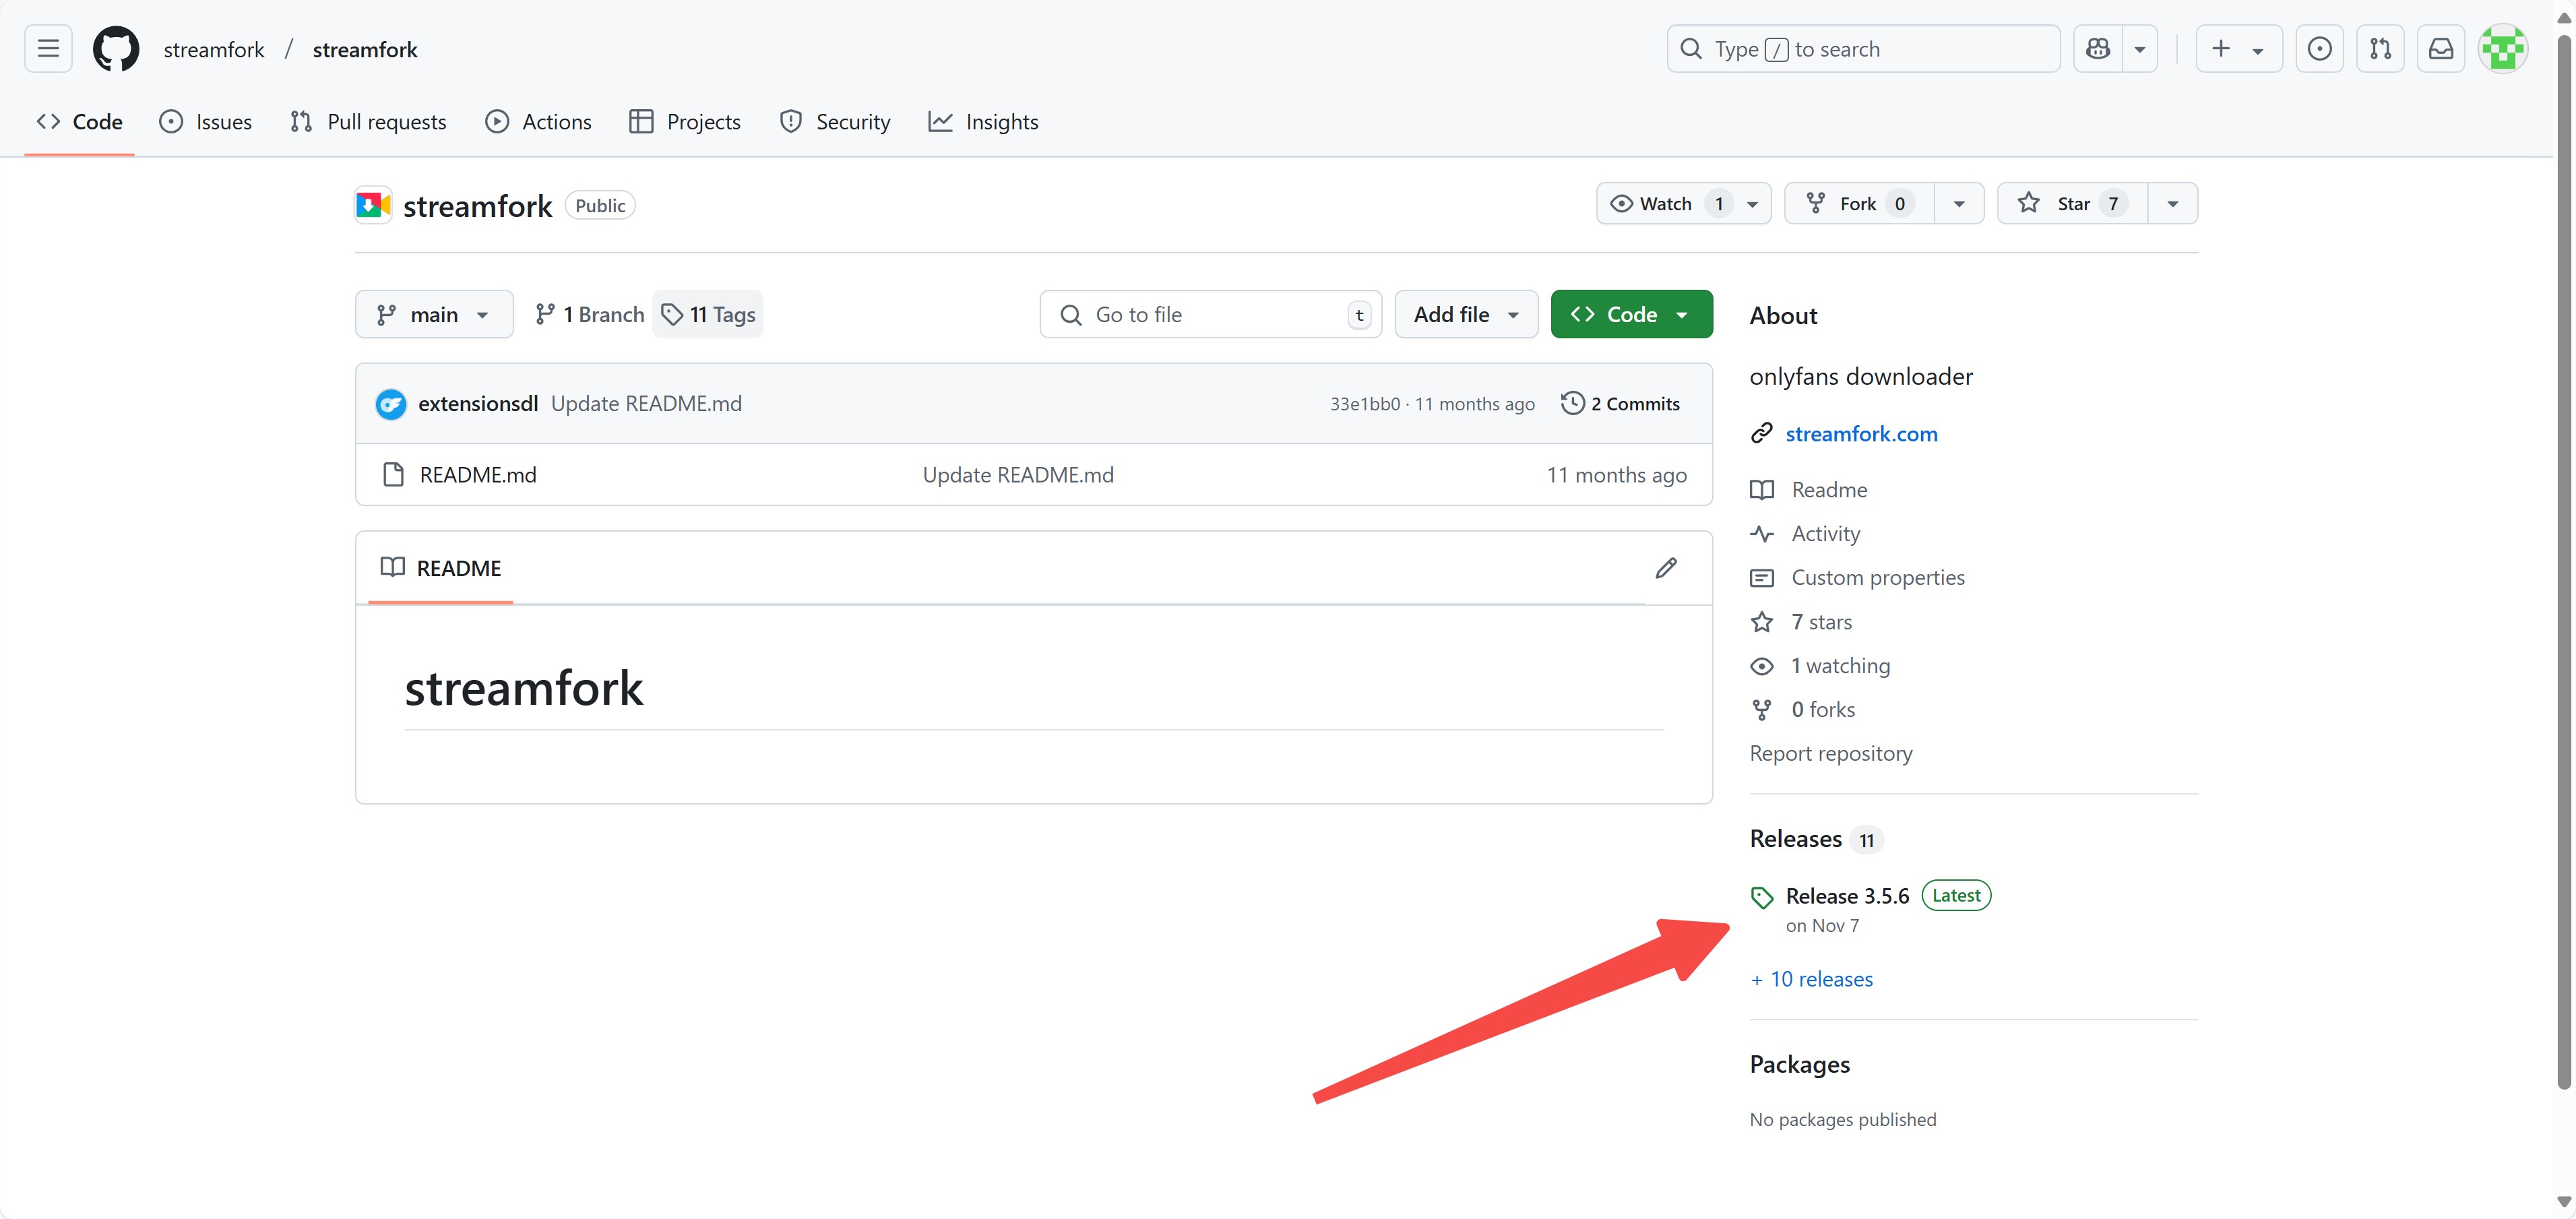Screen dimensions: 2576x1219
Task: Open the README.md file
Action: tap(478, 475)
